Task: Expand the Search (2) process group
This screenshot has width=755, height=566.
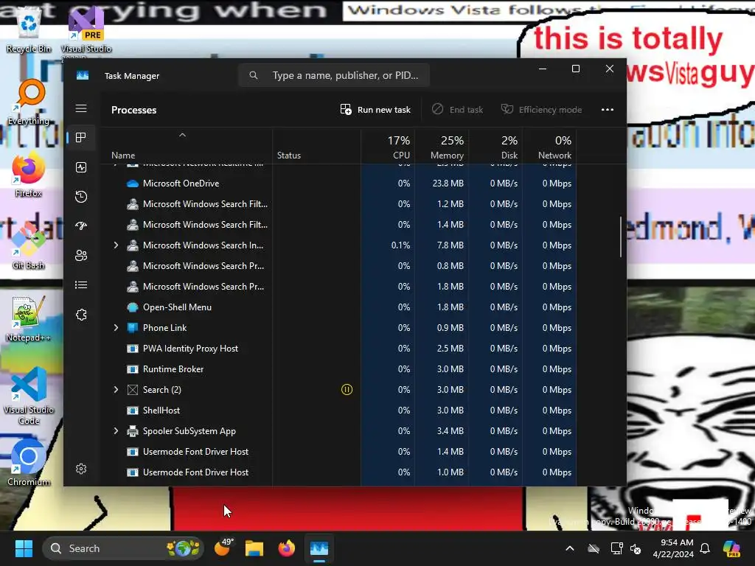Action: point(116,390)
